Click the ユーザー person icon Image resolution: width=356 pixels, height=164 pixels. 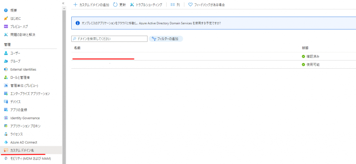6,53
